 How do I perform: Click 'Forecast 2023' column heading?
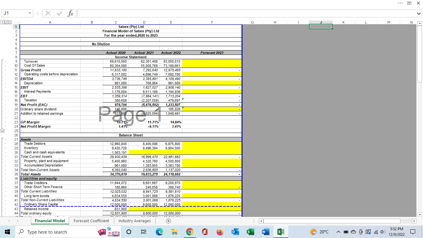[x=212, y=53]
